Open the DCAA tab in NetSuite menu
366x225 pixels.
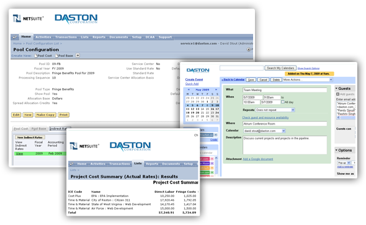click(x=150, y=37)
